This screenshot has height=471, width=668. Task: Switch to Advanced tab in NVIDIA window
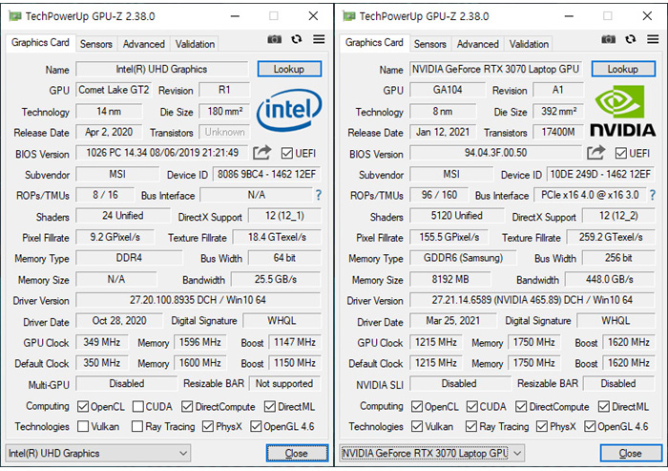click(477, 44)
